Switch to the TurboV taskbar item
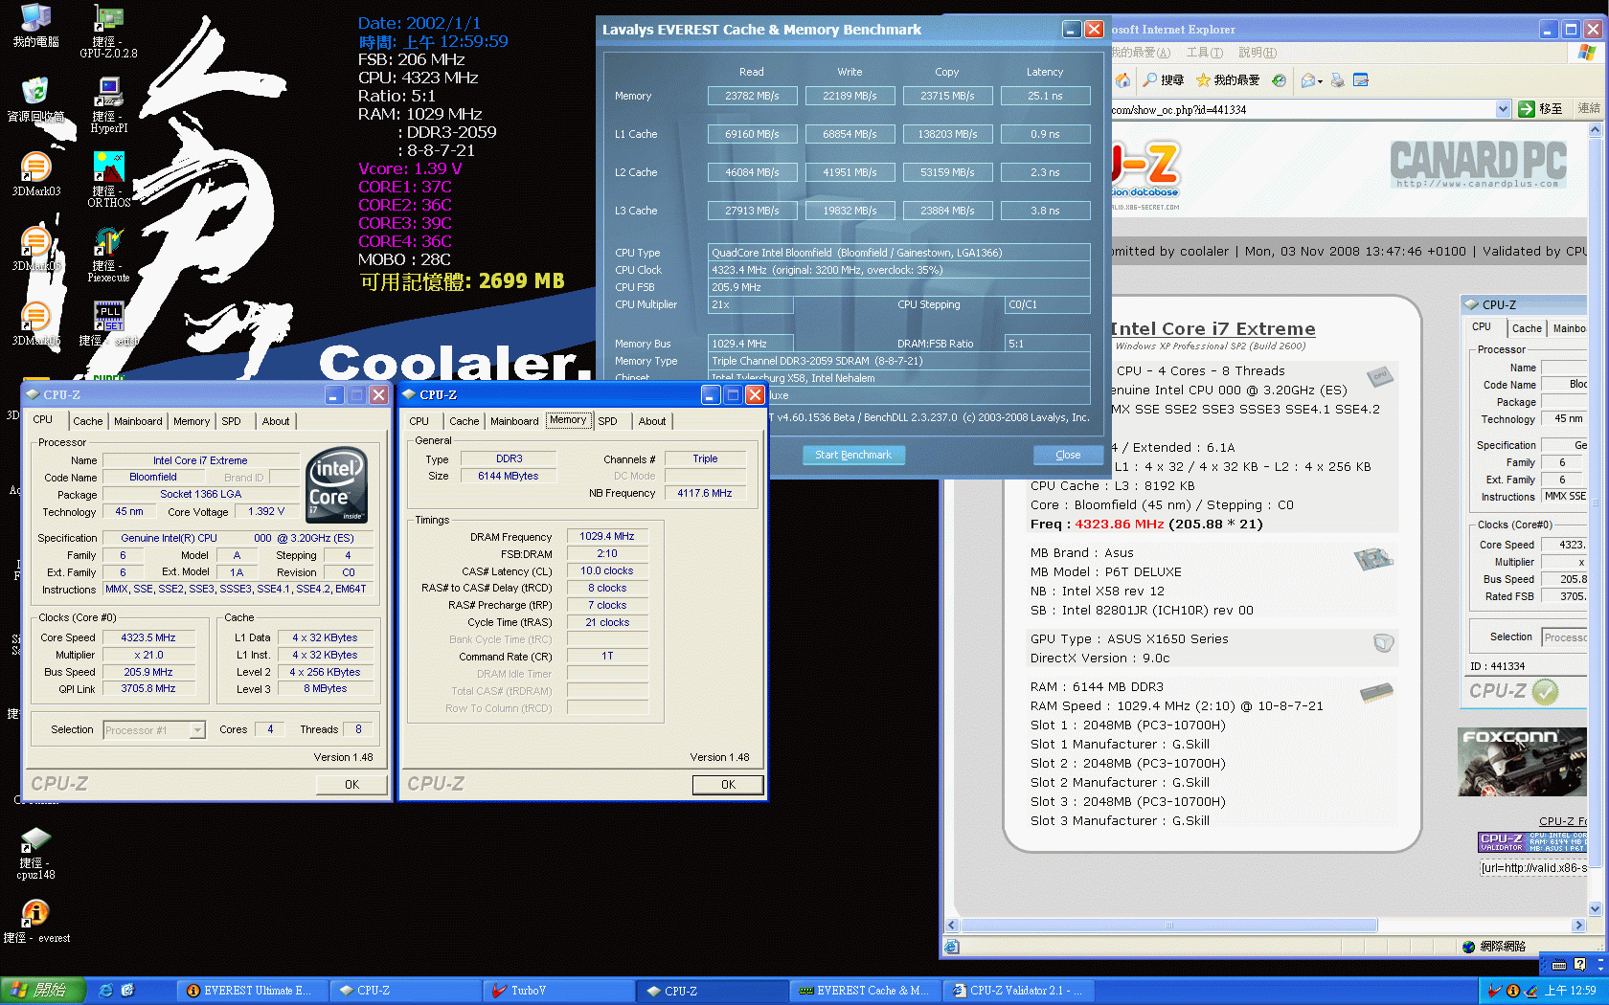 (559, 991)
